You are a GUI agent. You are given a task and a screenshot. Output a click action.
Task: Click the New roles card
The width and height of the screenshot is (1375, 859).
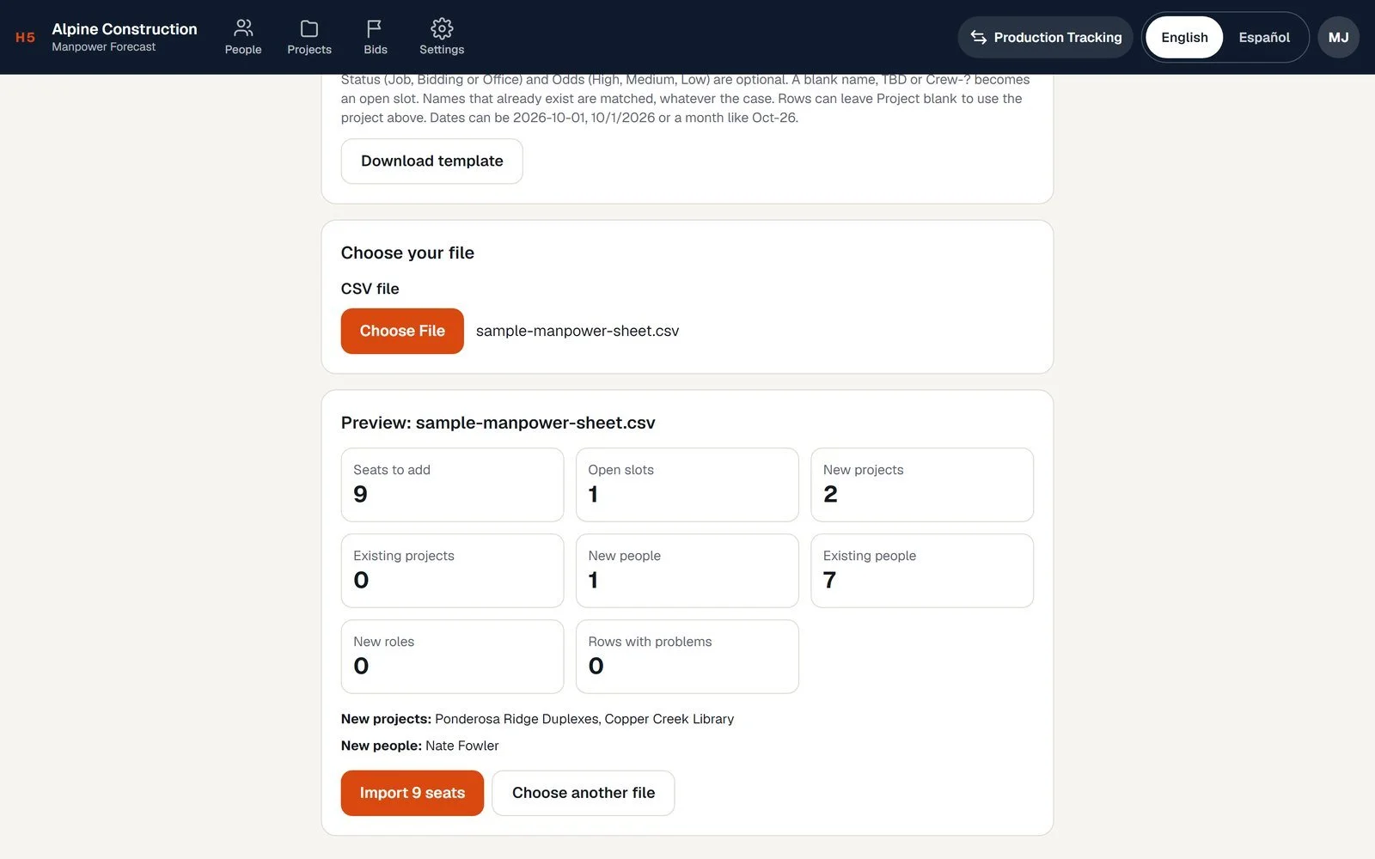(452, 656)
